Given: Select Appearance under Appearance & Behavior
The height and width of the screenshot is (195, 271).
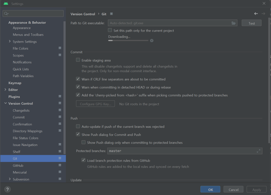Looking at the screenshot, I should pyautogui.click(x=22, y=28).
